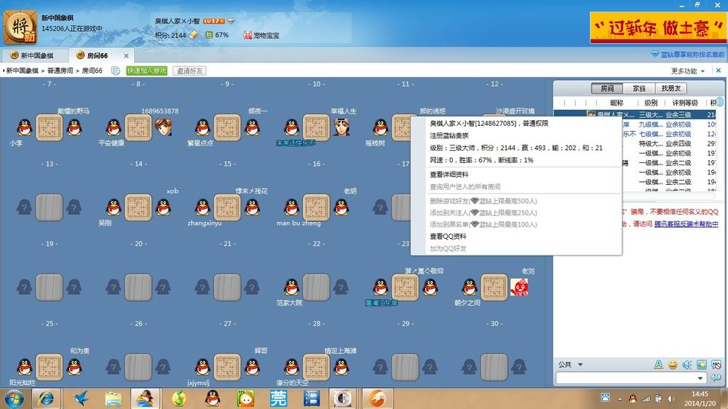The width and height of the screenshot is (728, 409).
Task: Click empty board at table 20
Action: (x=138, y=287)
